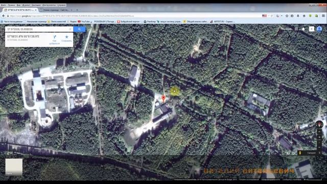Open the Google apps grid

pos(296,29)
